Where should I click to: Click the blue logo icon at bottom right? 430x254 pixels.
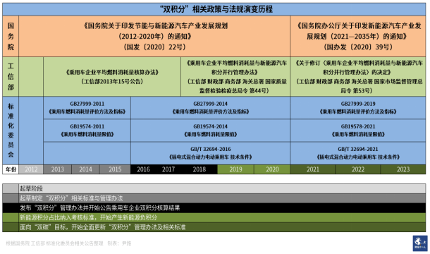[420, 243]
